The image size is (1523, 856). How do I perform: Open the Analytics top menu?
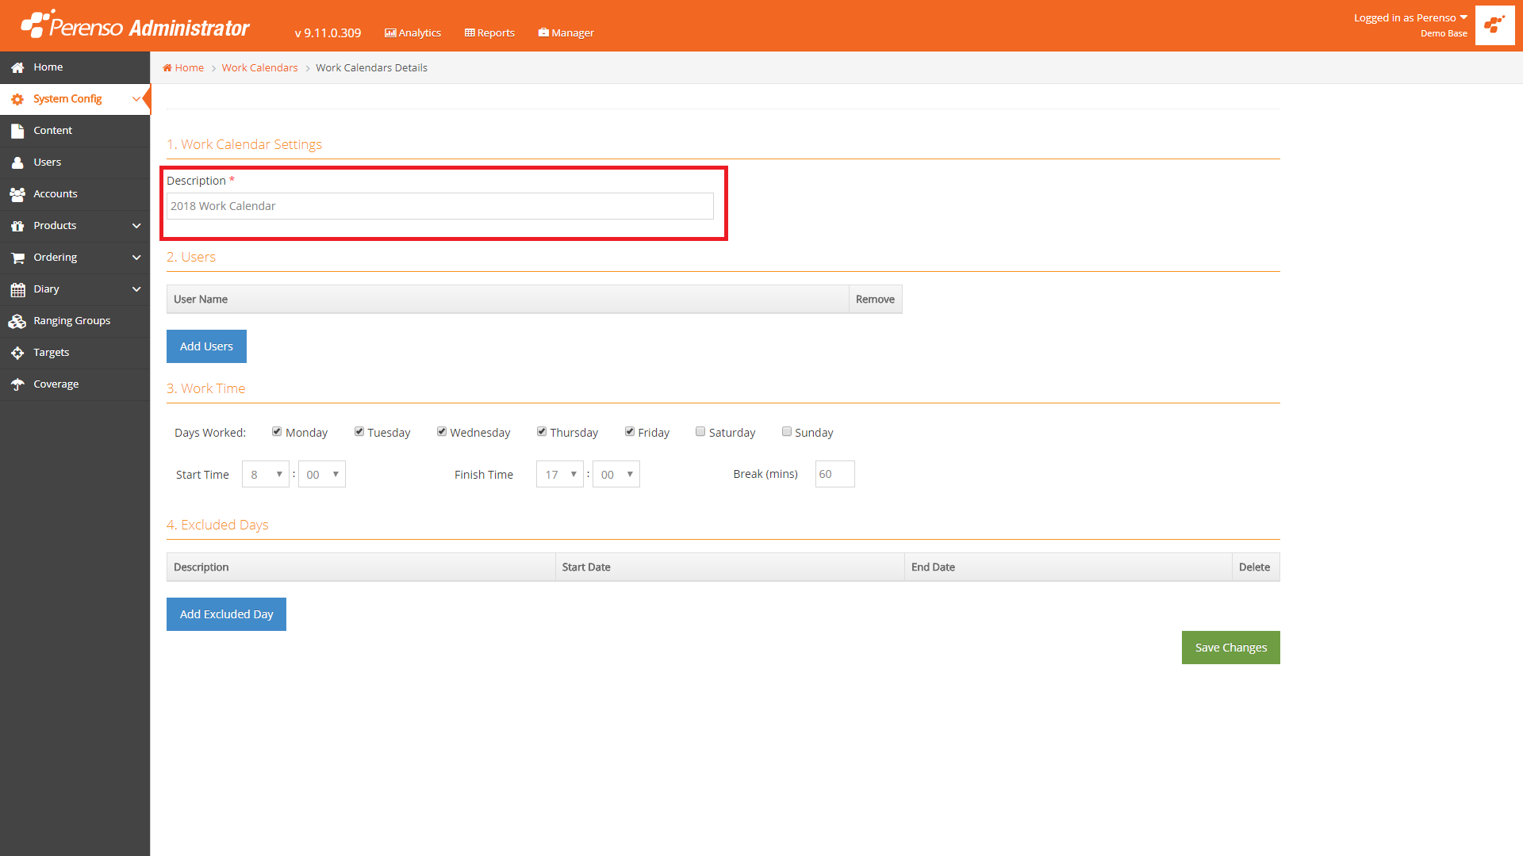(413, 32)
